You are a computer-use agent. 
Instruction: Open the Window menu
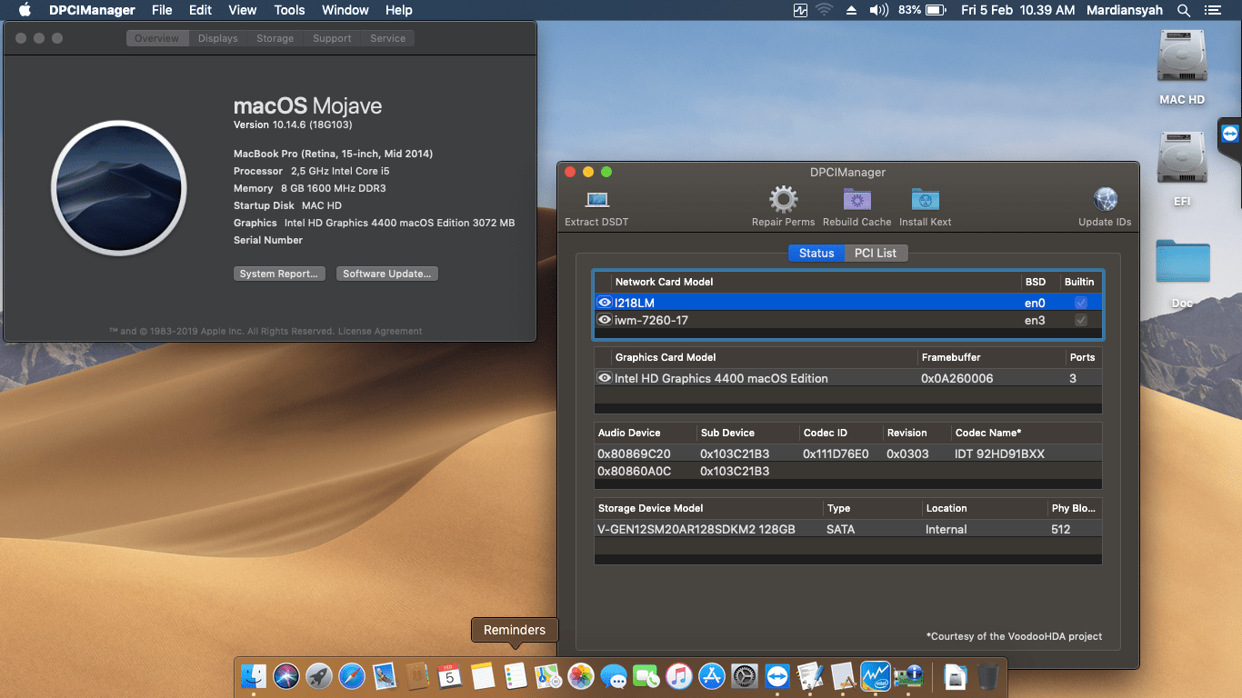coord(346,10)
